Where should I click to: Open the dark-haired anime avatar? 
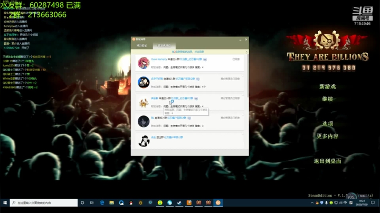click(144, 121)
